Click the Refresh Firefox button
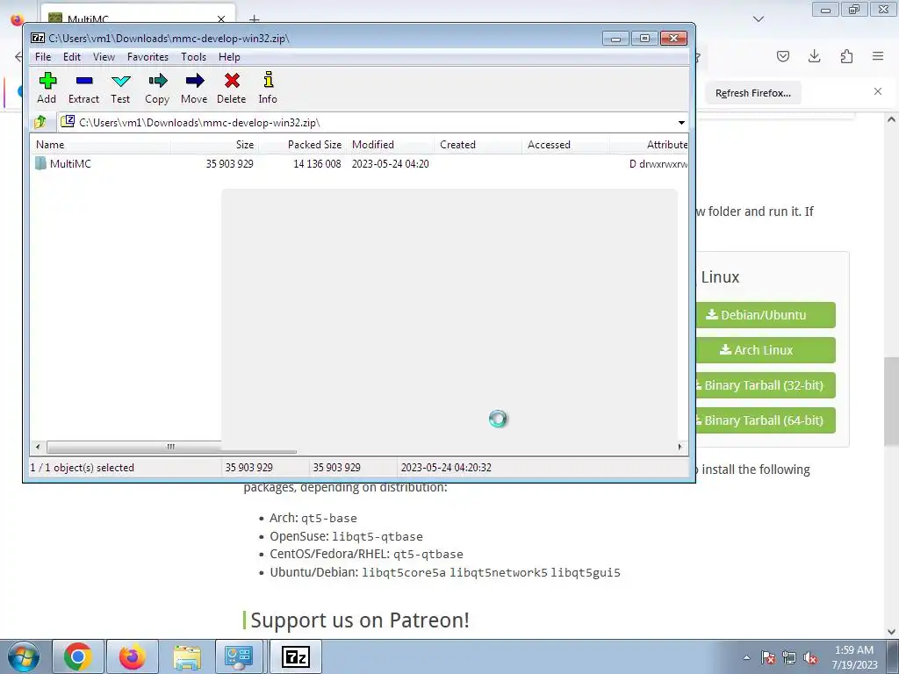This screenshot has height=674, width=899. click(752, 93)
